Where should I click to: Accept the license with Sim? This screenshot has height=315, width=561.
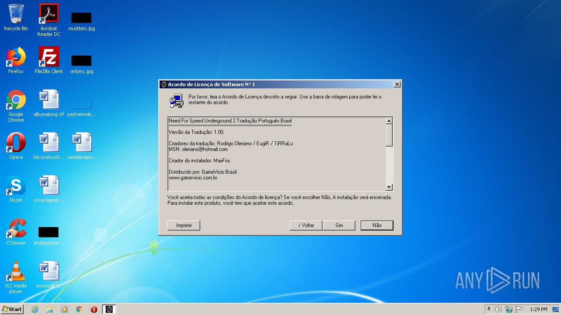[x=339, y=225]
